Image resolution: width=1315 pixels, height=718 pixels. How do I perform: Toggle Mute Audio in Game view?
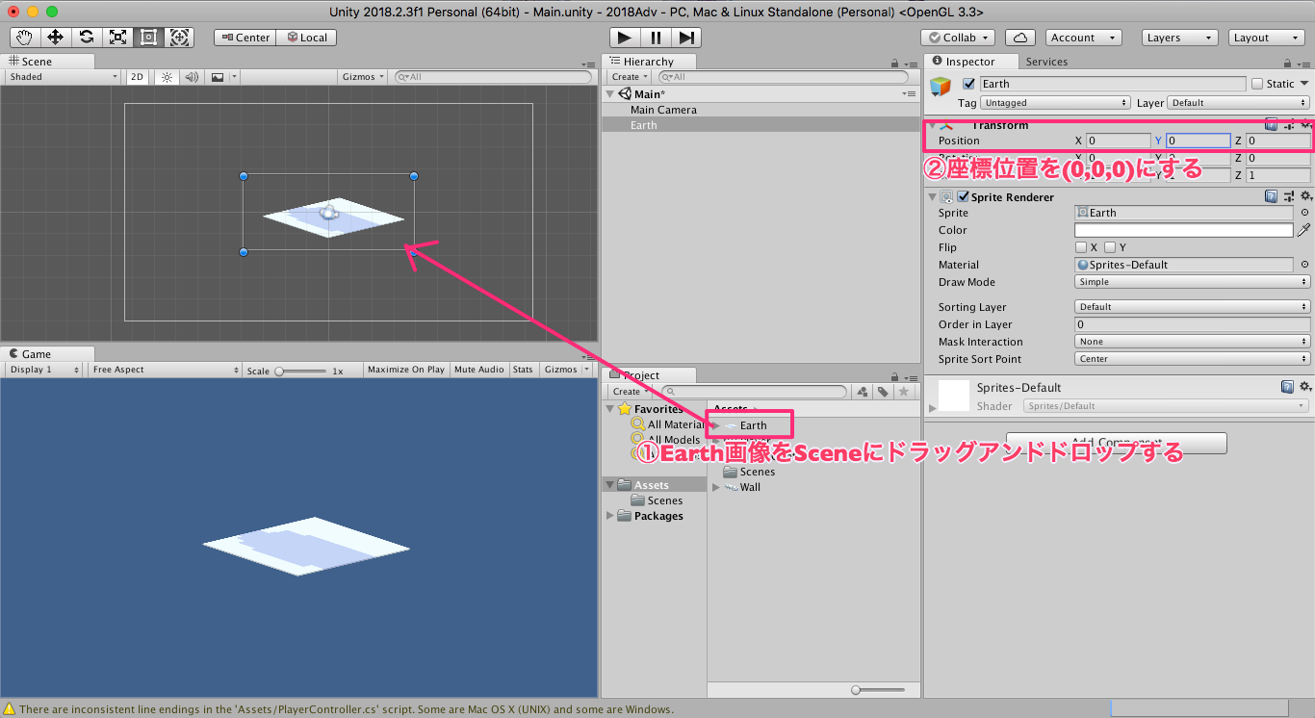tap(478, 370)
